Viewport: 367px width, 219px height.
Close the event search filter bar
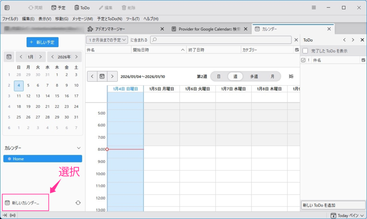(296, 40)
